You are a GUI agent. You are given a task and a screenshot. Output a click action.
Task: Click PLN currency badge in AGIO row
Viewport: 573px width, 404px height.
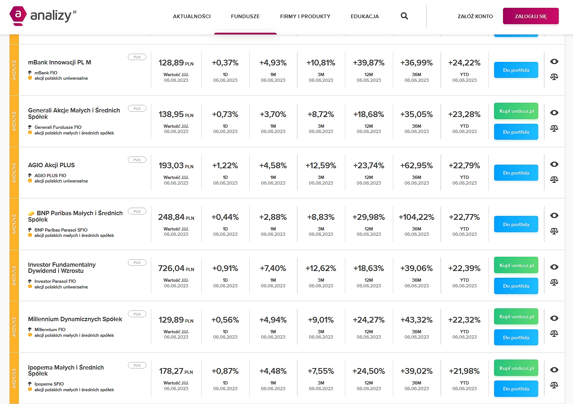137,160
